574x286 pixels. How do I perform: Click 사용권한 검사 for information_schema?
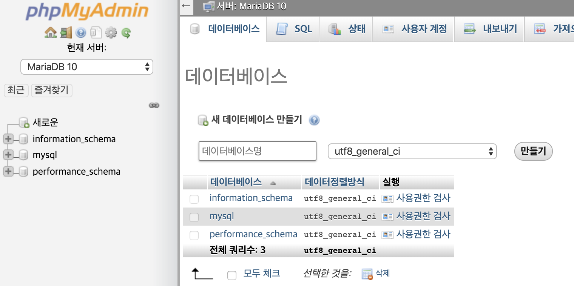pos(423,198)
